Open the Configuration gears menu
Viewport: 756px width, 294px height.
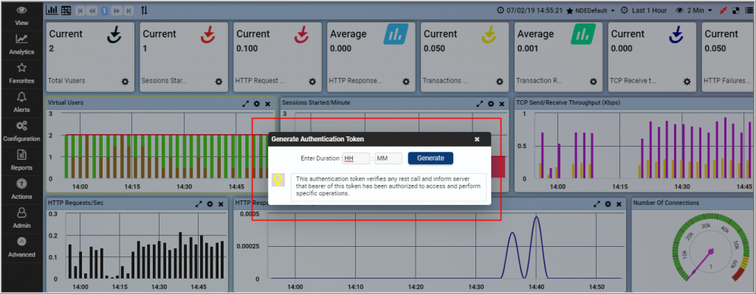[x=21, y=131]
